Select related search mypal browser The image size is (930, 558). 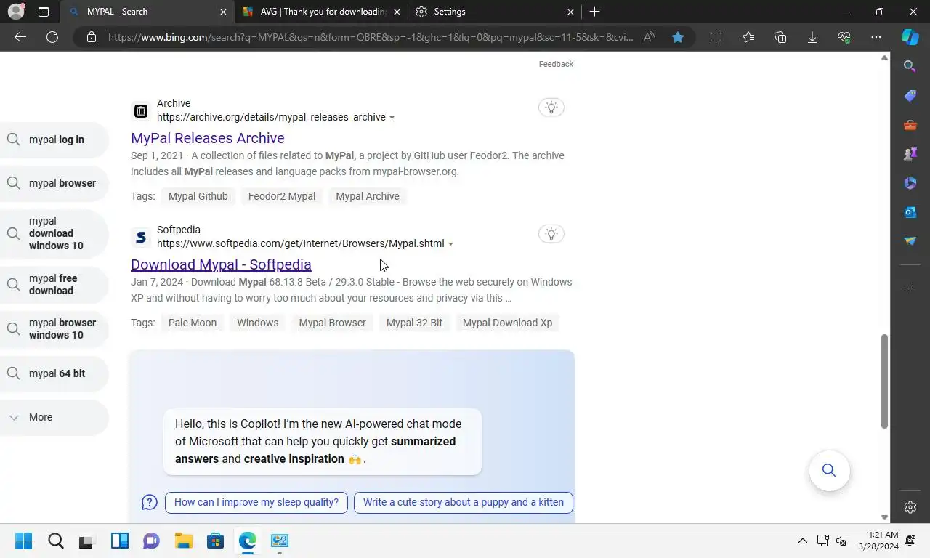point(54,183)
